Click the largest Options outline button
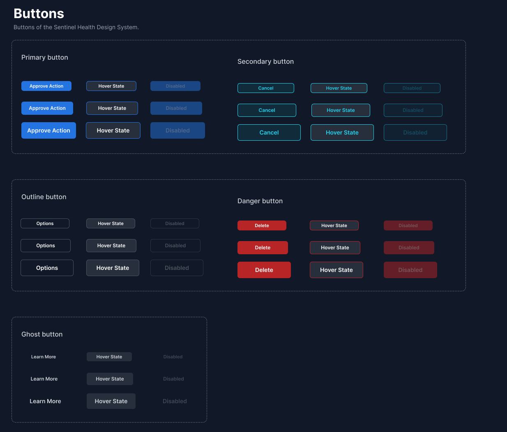Screen dimensions: 507x432 [x=47, y=268]
